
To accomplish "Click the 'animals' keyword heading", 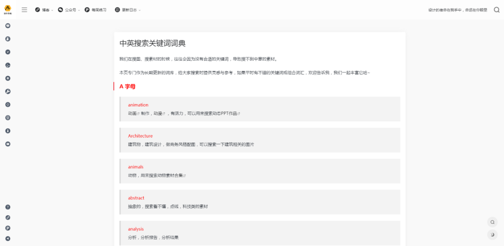I will [136, 167].
